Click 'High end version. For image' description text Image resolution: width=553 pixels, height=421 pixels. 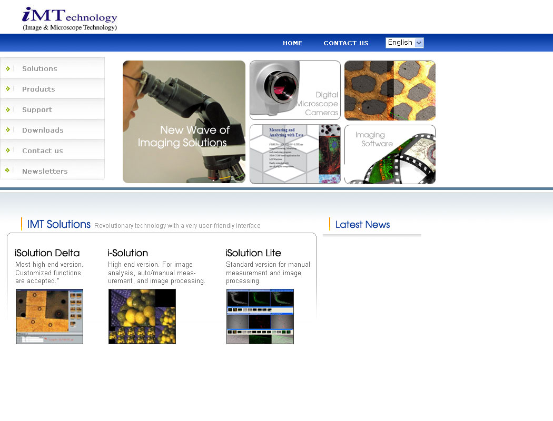[150, 264]
